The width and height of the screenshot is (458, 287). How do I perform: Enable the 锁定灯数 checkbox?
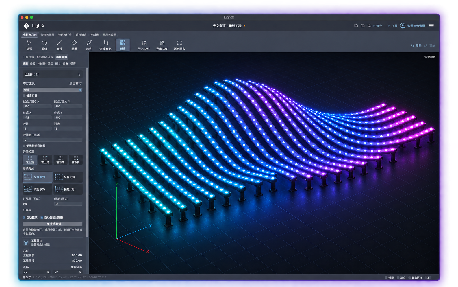(24, 96)
